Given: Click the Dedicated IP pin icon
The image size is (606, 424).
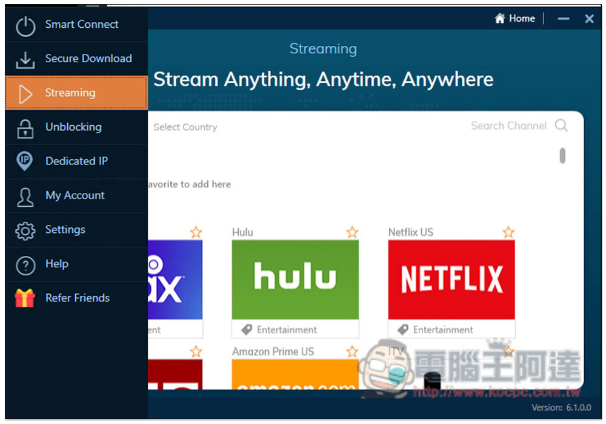Looking at the screenshot, I should point(25,161).
